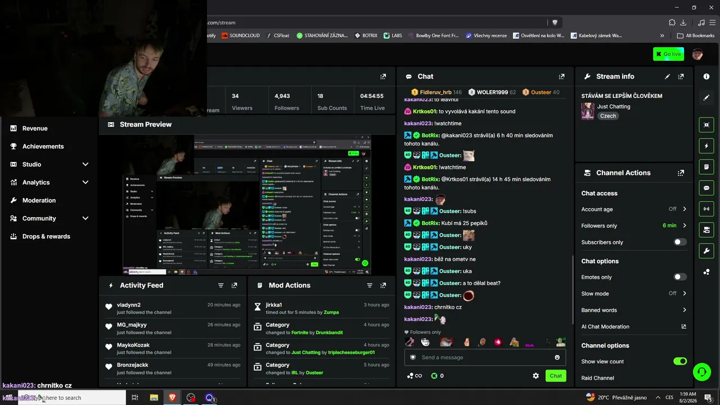Show more bookmarks with the double chevron

tap(663, 35)
